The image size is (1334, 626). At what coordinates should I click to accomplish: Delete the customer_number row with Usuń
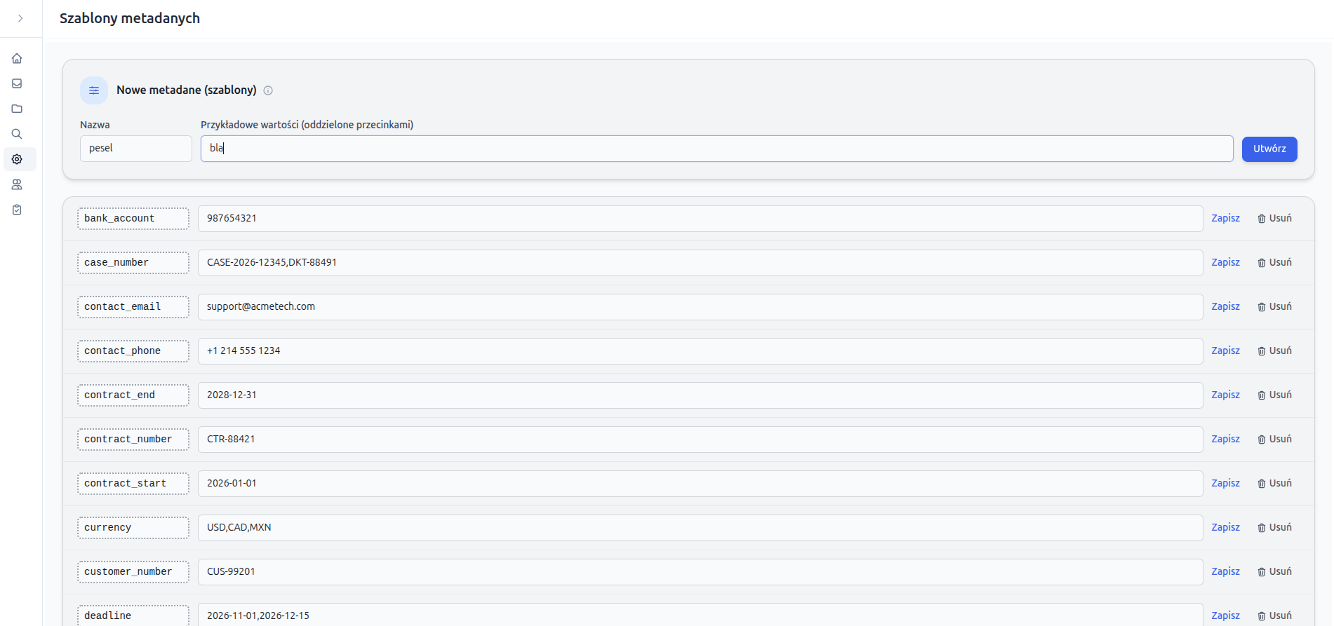pyautogui.click(x=1274, y=572)
